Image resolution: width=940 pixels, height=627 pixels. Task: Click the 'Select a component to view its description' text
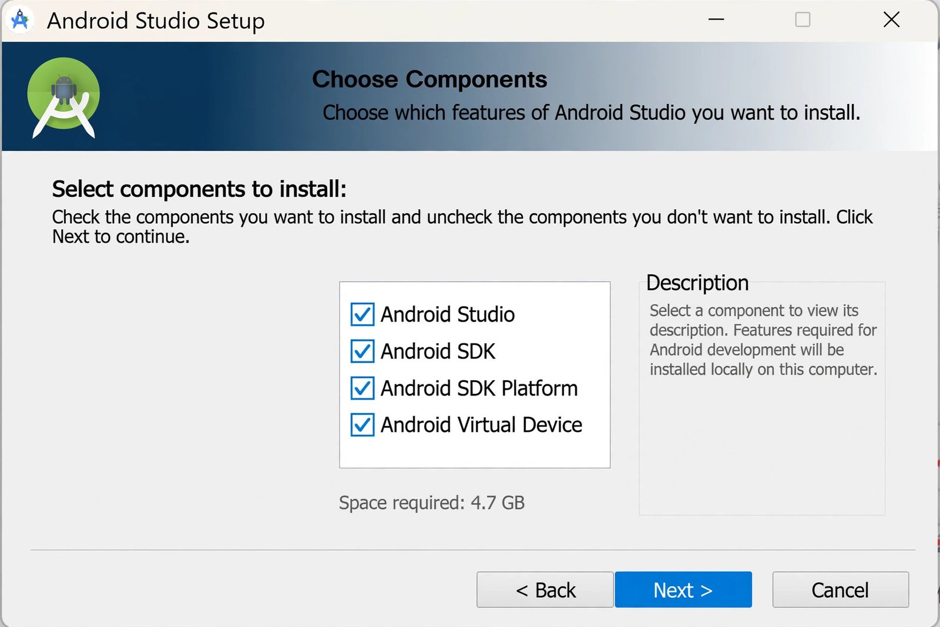(763, 340)
